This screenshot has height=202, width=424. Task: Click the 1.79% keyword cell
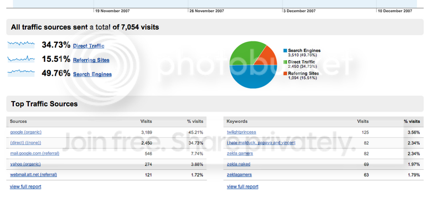(x=414, y=175)
